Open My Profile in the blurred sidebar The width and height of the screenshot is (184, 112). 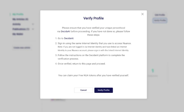pos(18,14)
